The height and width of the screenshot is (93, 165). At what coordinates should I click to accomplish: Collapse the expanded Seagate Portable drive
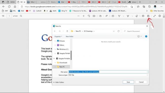pyautogui.click(x=54, y=58)
